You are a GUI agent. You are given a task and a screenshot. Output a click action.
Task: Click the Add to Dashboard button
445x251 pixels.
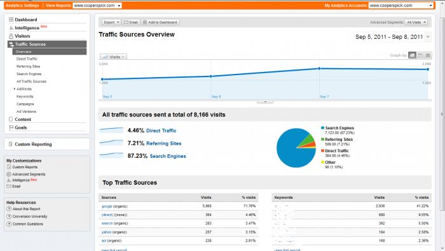[160, 22]
